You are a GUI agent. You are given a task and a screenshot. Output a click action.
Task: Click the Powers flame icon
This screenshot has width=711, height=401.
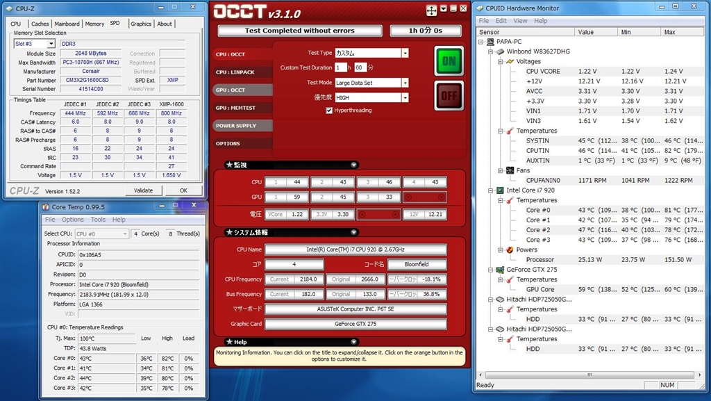510,250
